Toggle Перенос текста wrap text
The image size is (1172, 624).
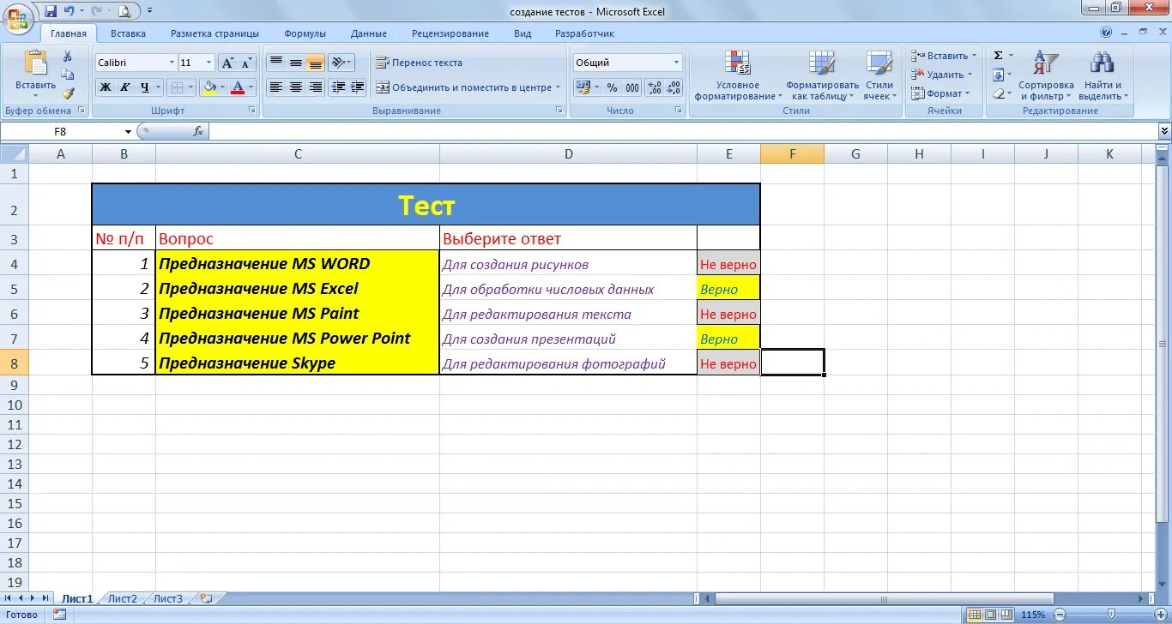[419, 63]
